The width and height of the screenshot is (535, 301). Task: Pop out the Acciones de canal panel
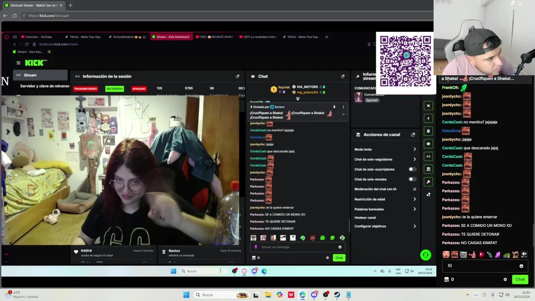(x=413, y=135)
